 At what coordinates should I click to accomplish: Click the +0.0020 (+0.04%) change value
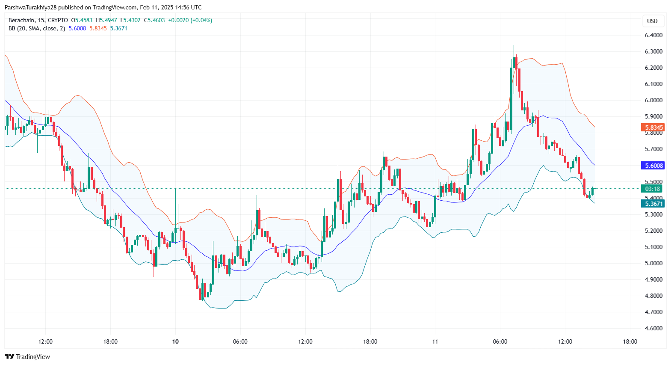pos(190,20)
